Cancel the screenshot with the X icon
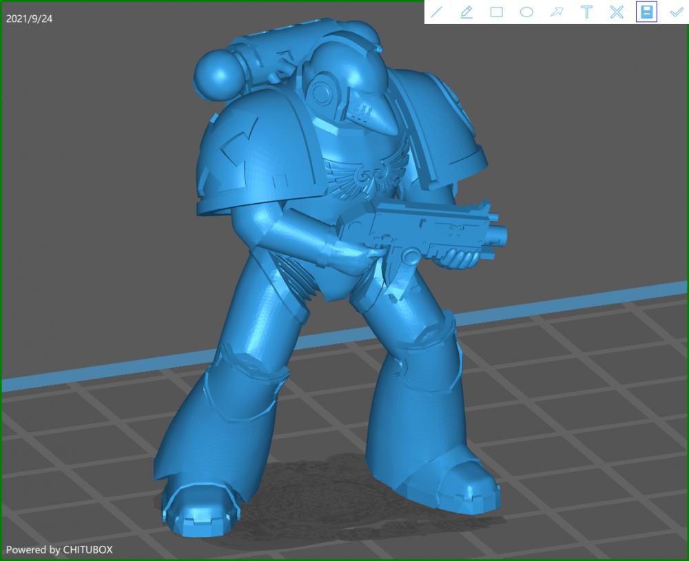 coord(617,12)
